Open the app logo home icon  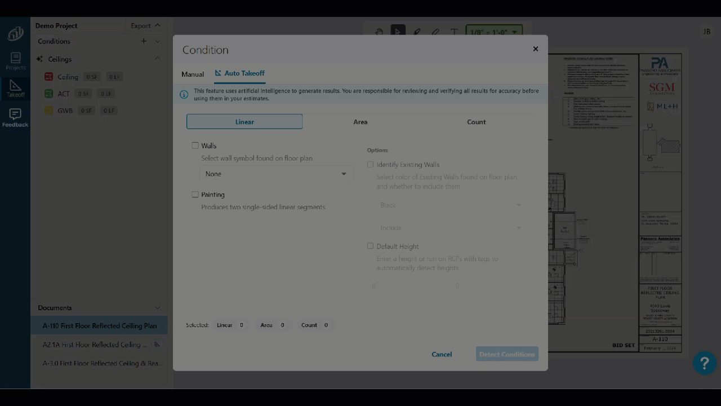point(15,34)
